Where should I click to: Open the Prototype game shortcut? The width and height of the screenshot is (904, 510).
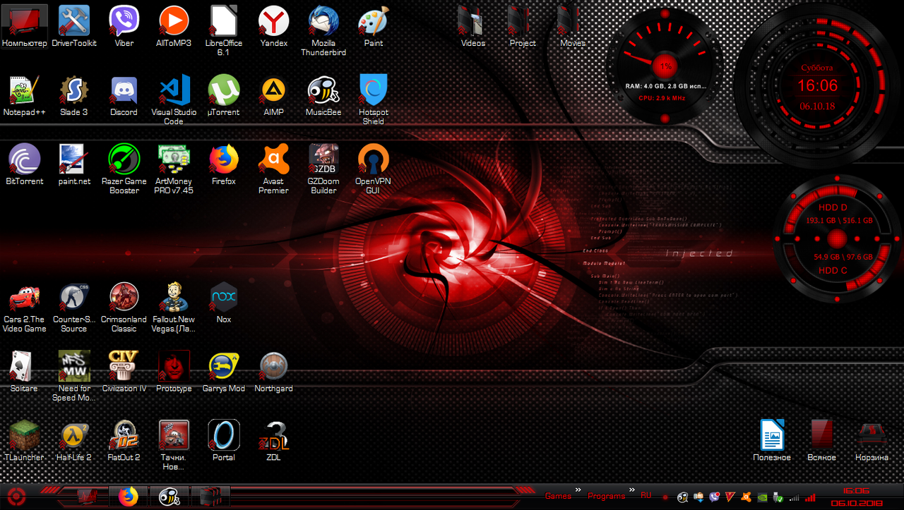[174, 372]
